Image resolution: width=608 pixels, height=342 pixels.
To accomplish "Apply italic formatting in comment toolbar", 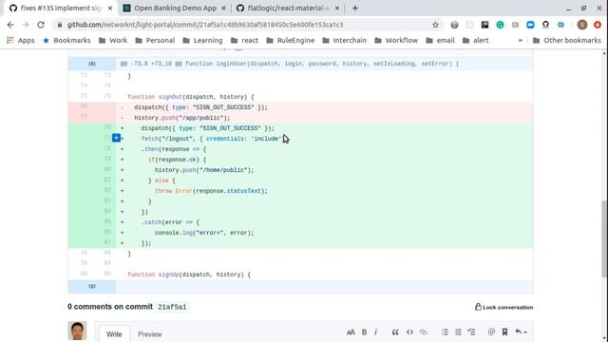I will [375, 332].
